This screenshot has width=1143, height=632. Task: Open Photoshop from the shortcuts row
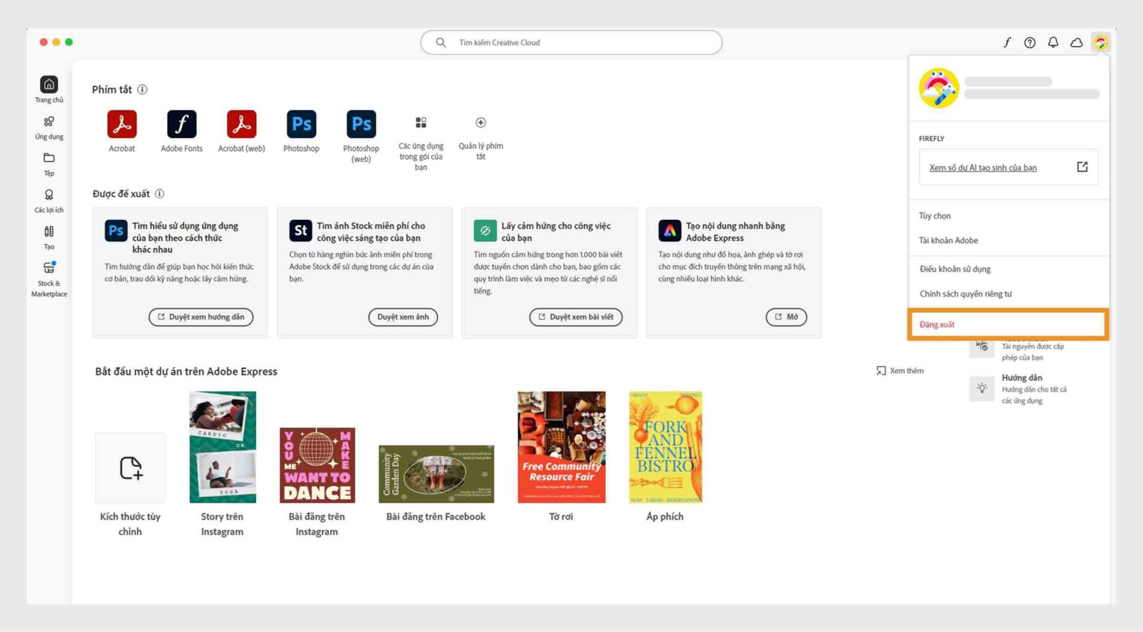[x=301, y=125]
